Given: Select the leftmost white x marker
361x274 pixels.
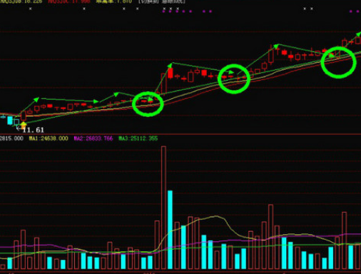Looking at the screenshot, I should pos(30,9).
